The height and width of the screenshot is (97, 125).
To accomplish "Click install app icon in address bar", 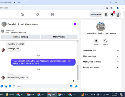I will point(107,8).
